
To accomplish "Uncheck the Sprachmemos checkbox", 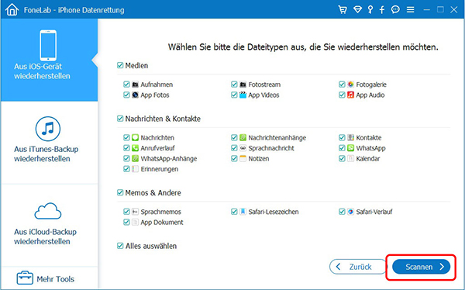I will [126, 212].
